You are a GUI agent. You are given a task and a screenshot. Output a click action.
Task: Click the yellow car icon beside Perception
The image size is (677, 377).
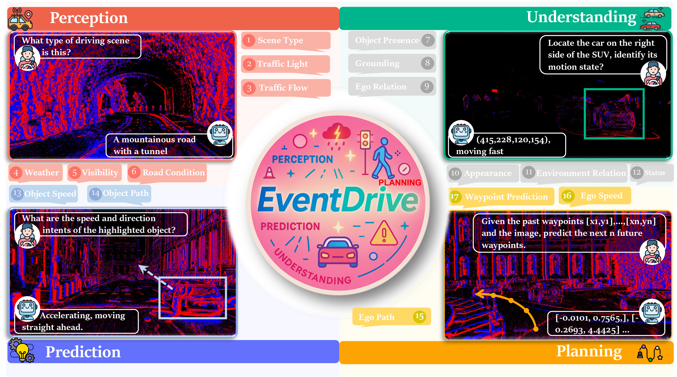pyautogui.click(x=21, y=19)
